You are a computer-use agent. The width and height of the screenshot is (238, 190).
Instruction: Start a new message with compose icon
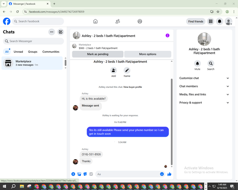pos(60,32)
